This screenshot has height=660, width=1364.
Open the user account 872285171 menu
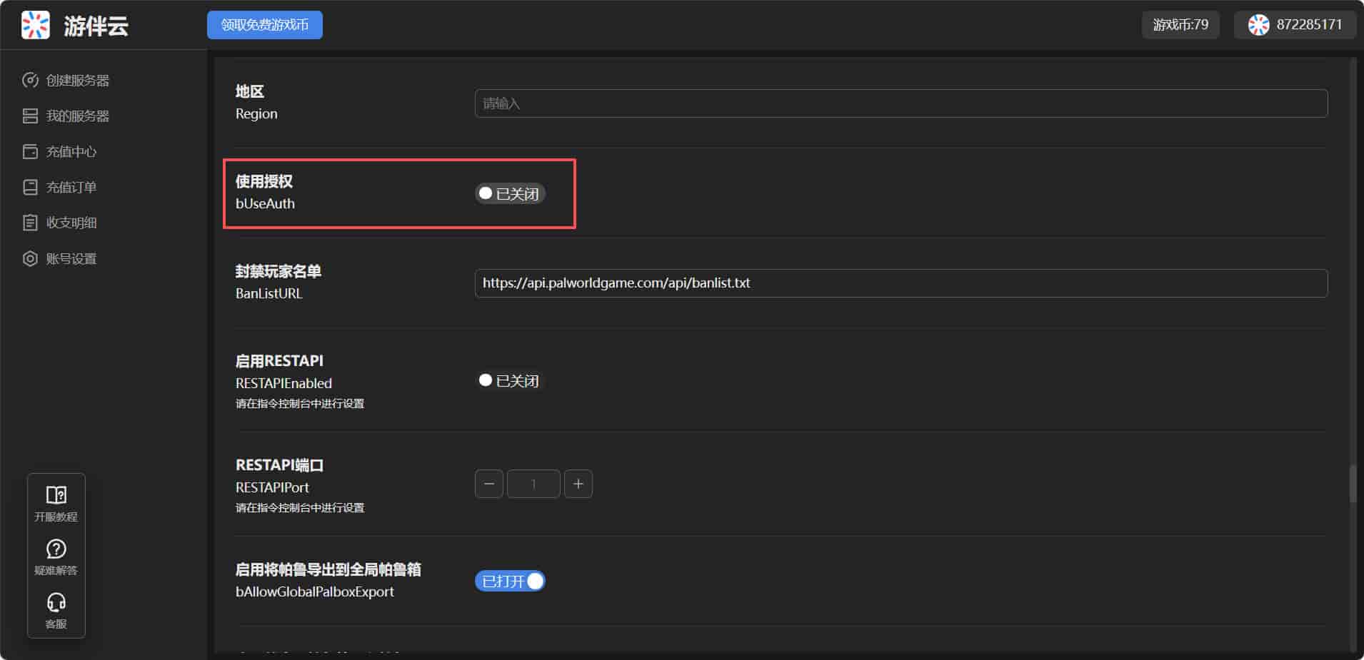coord(1295,25)
